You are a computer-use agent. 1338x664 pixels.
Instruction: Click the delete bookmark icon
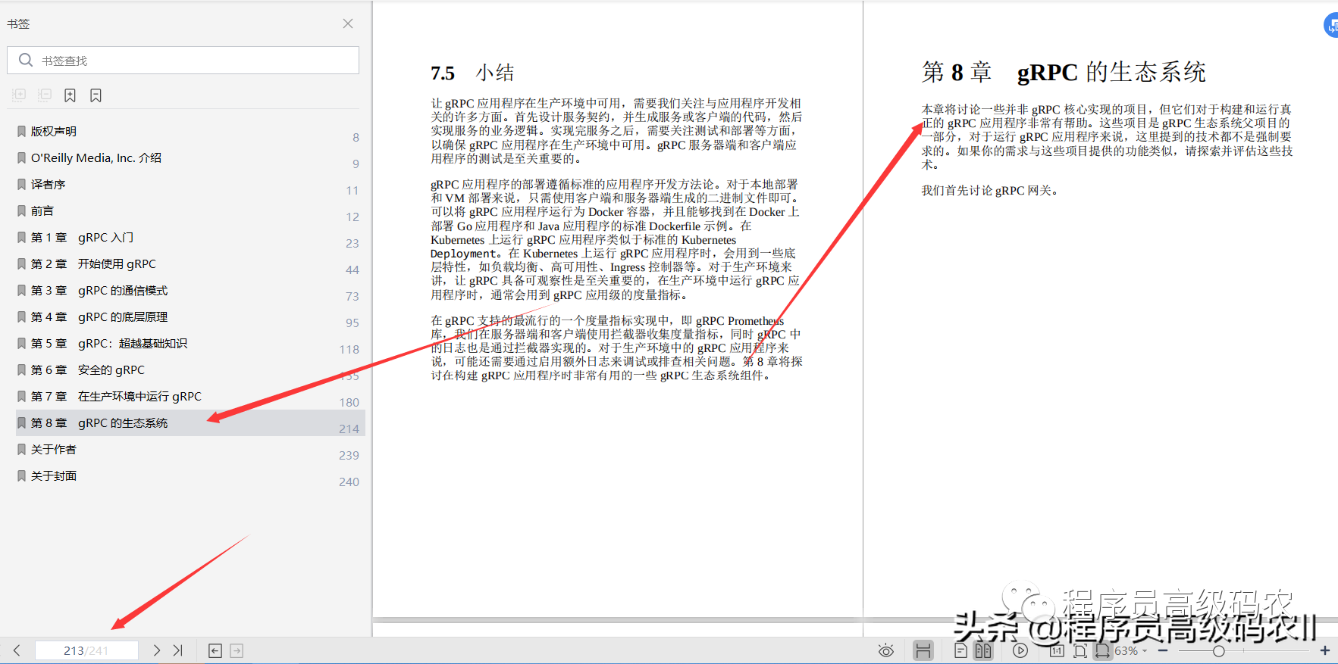[96, 95]
